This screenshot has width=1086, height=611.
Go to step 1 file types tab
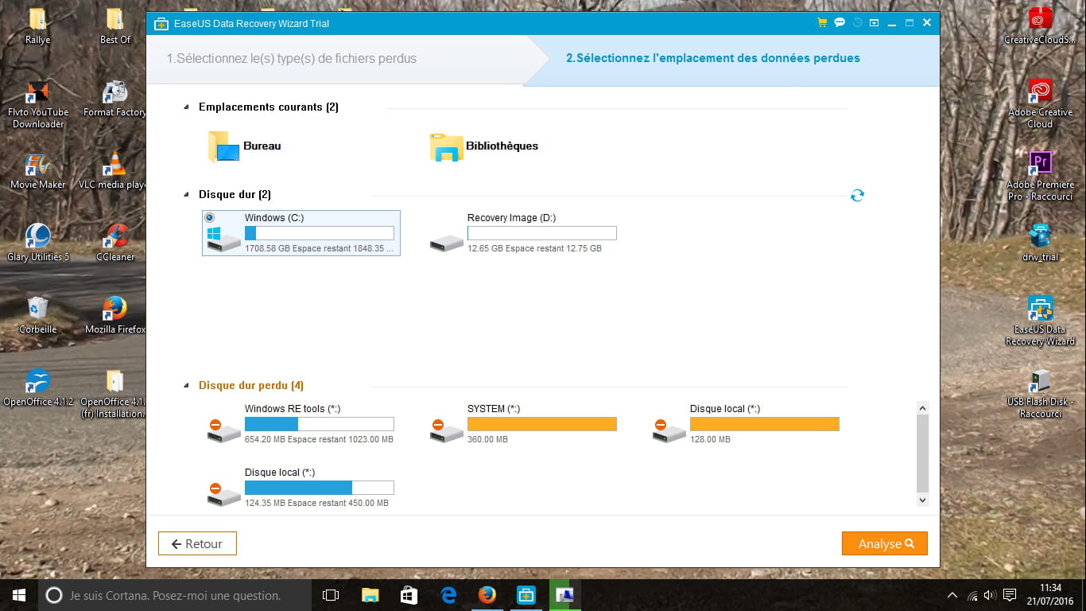(x=291, y=58)
